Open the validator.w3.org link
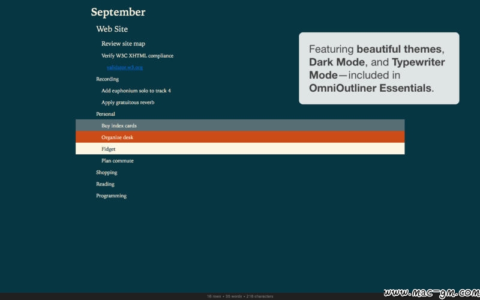 pyautogui.click(x=125, y=67)
